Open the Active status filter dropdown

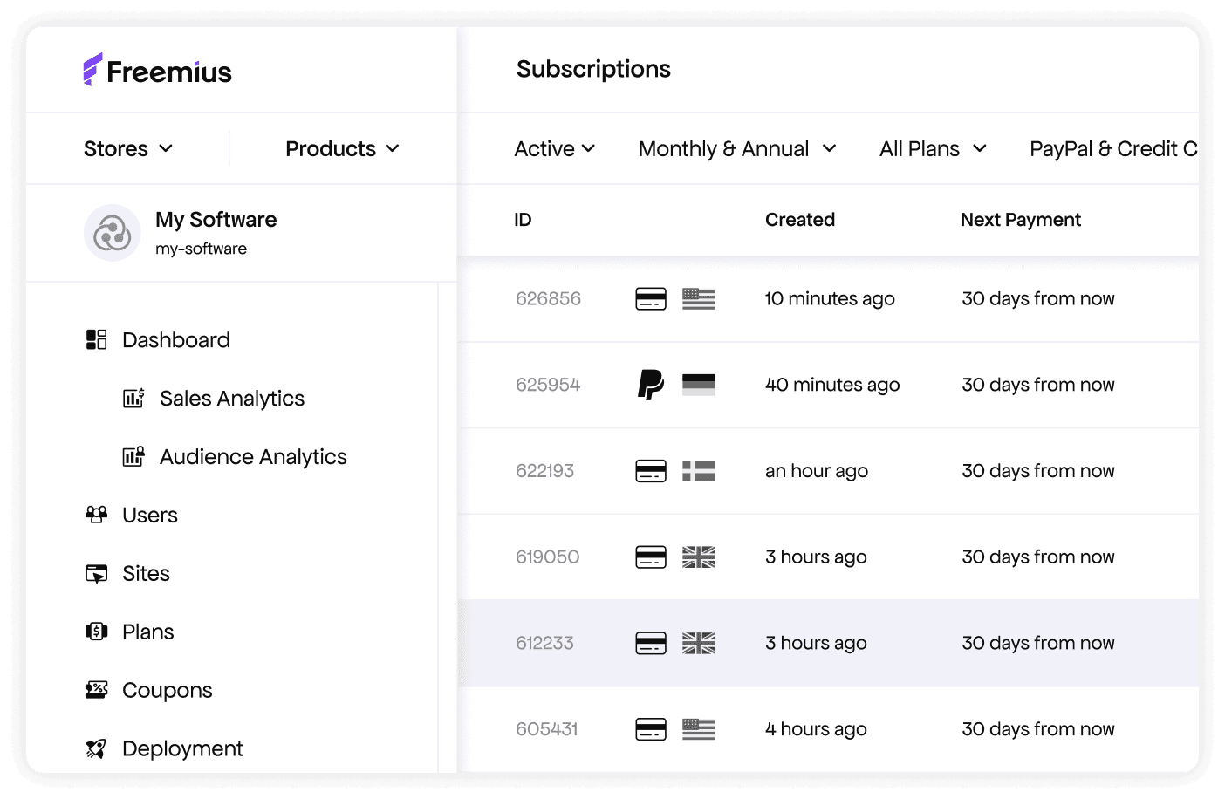pos(555,148)
